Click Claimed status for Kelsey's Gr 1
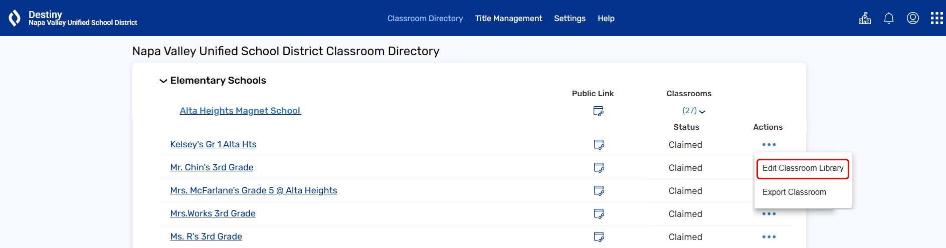946x248 pixels. (685, 145)
